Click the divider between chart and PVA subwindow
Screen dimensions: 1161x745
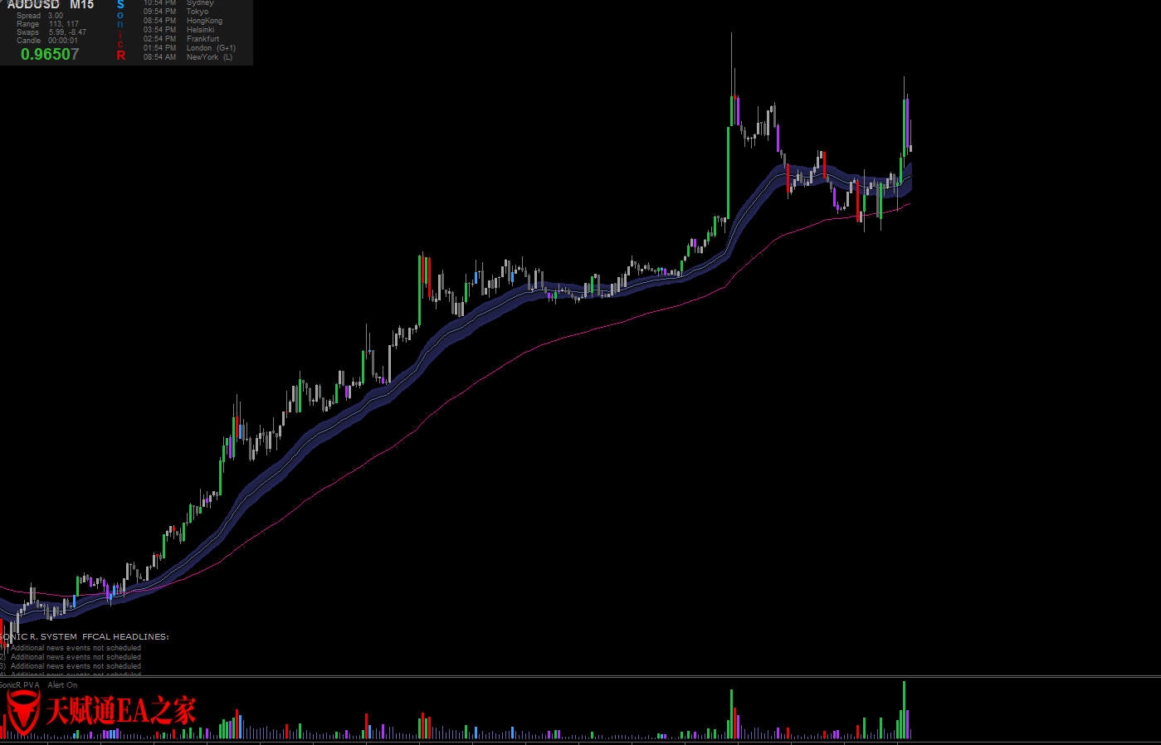point(580,677)
